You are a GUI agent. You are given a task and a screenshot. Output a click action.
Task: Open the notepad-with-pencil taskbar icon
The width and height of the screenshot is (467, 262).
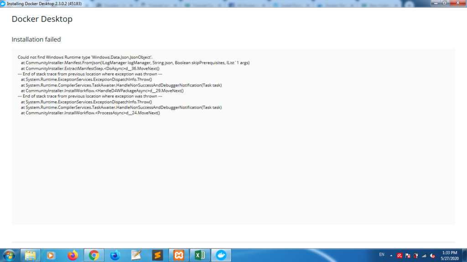click(136, 255)
